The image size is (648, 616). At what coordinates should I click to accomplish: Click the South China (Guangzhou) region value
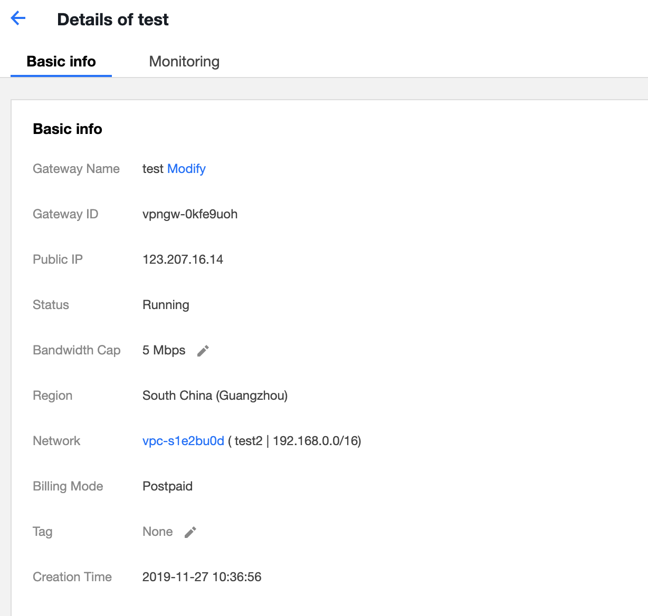[x=215, y=396]
